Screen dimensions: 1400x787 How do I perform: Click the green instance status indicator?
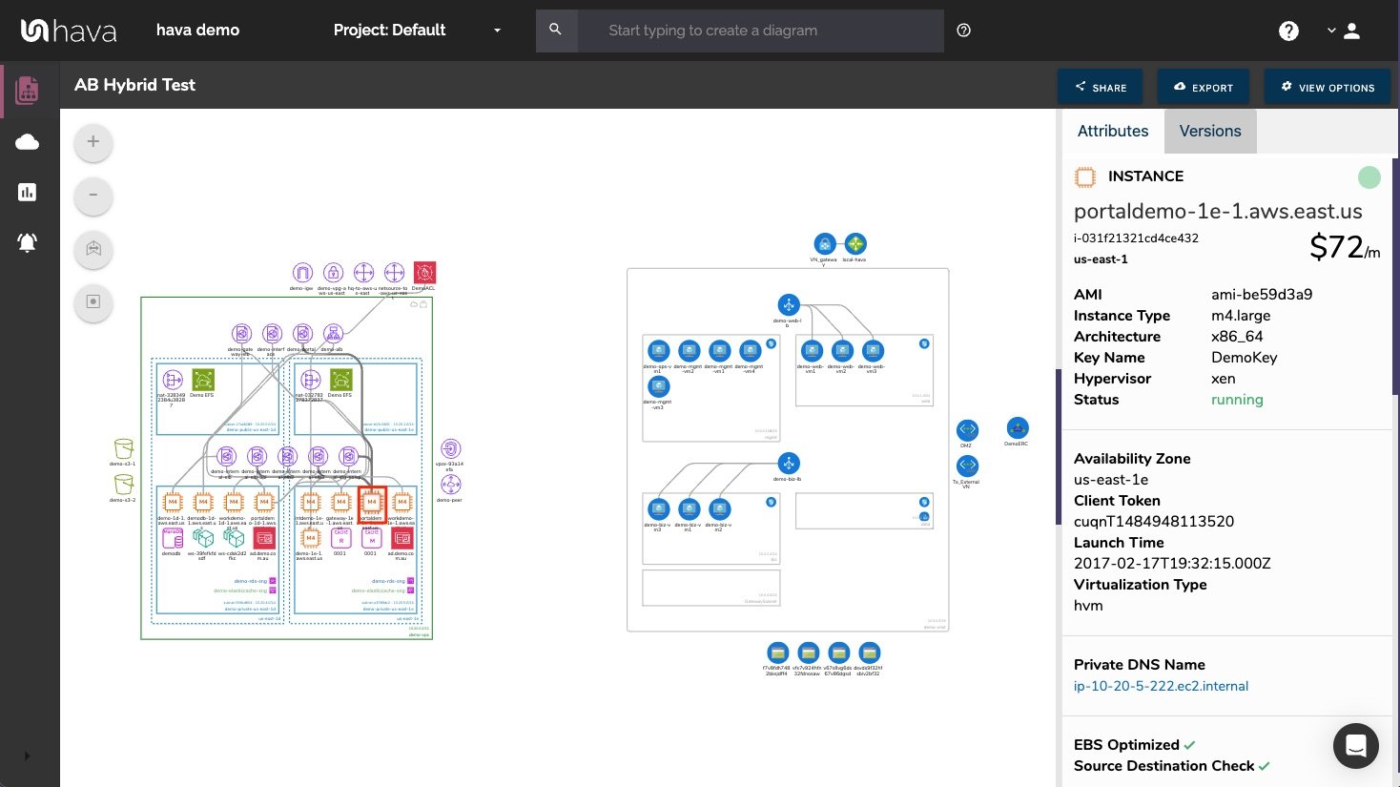click(x=1369, y=176)
